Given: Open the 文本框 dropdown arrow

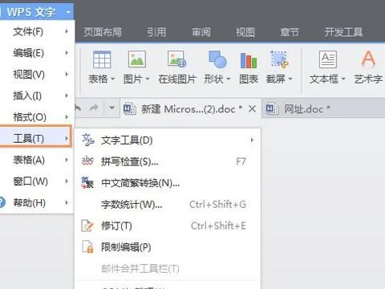Looking at the screenshot, I should [x=343, y=79].
